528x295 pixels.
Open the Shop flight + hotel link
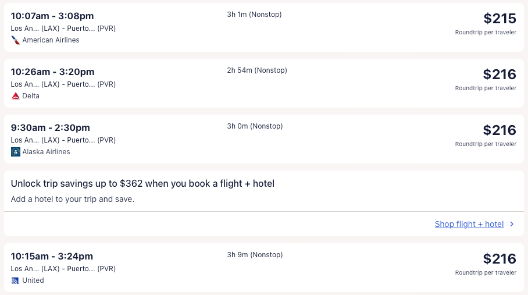pyautogui.click(x=469, y=224)
